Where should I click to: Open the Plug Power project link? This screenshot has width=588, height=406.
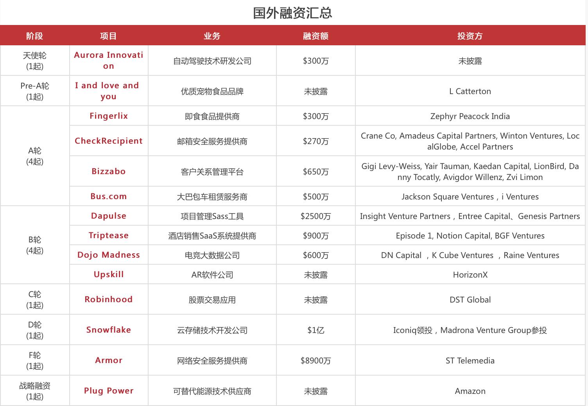[x=109, y=391]
